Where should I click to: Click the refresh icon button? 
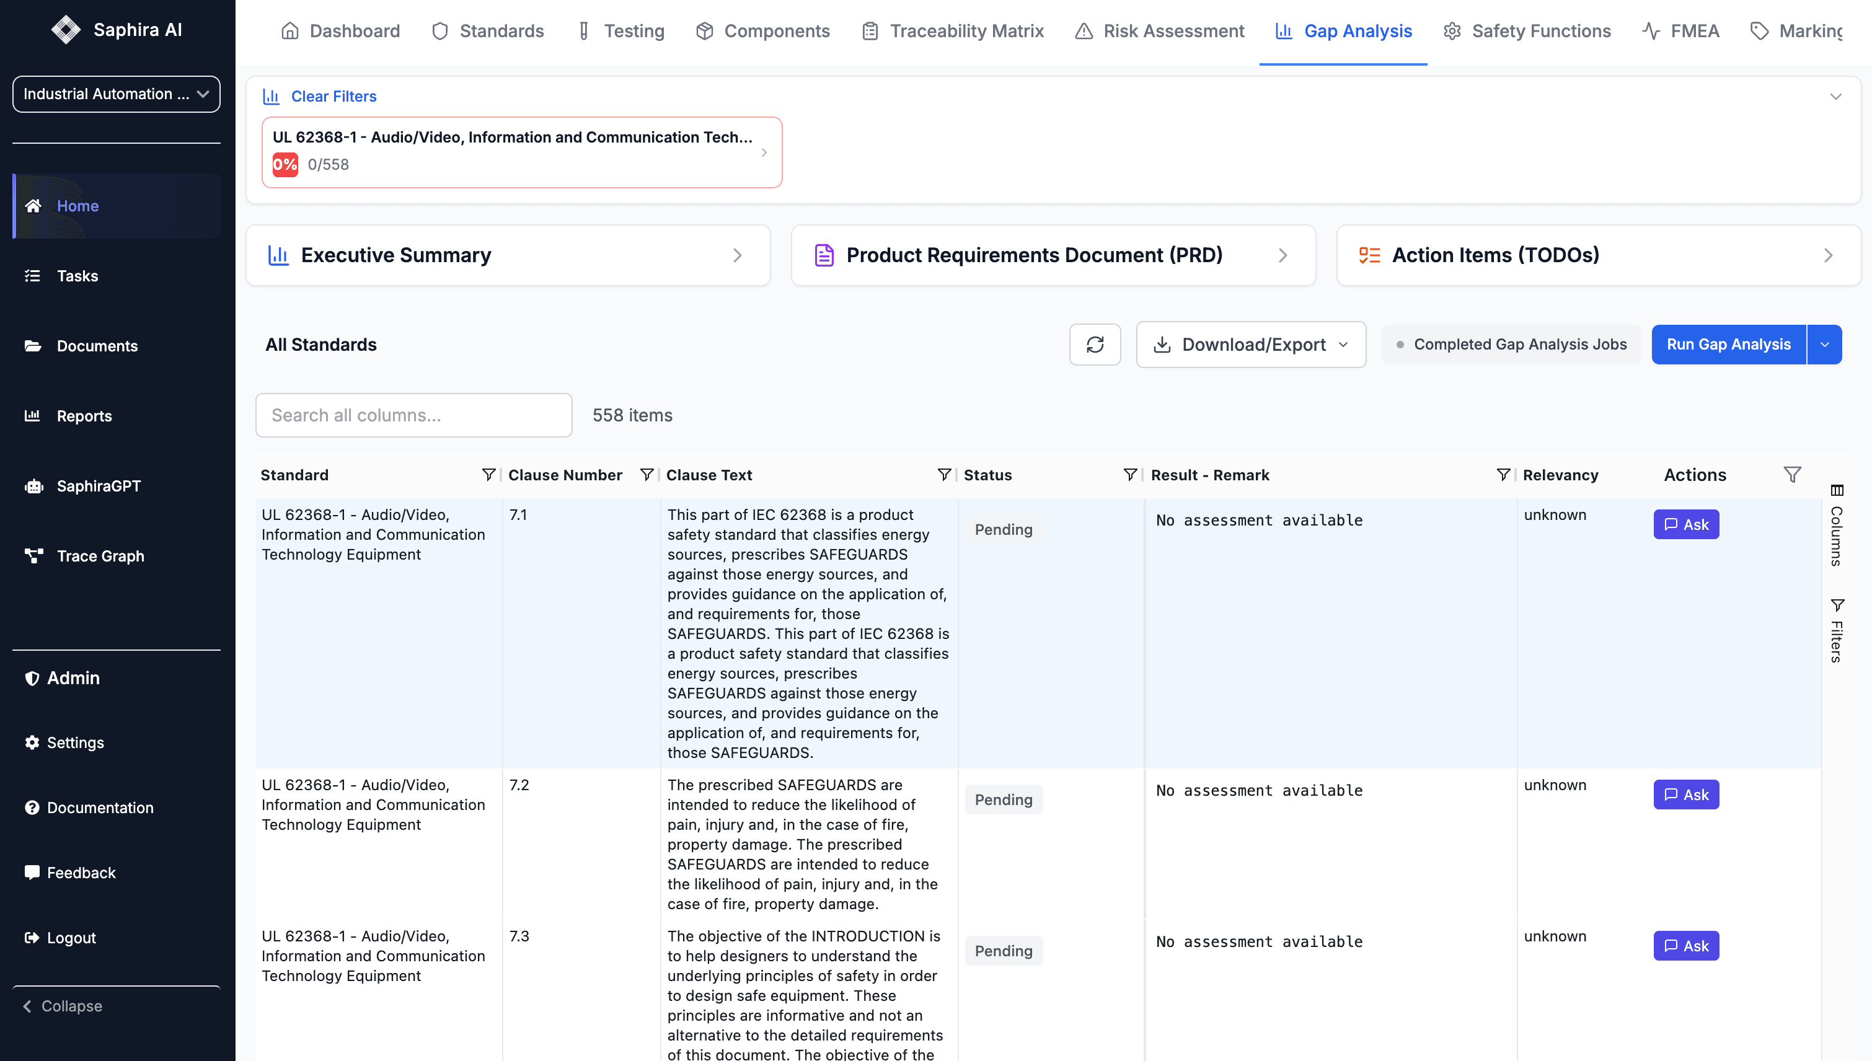click(1095, 345)
